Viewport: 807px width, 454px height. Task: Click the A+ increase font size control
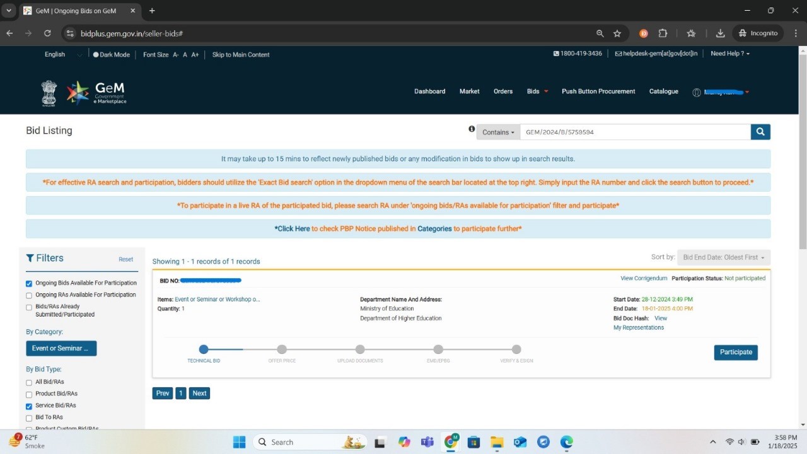click(x=195, y=55)
